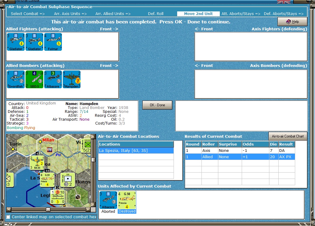
Task: Click the OK - Done button
Action: point(157,105)
